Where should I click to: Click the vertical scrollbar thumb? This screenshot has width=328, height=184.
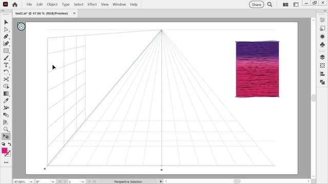313,98
